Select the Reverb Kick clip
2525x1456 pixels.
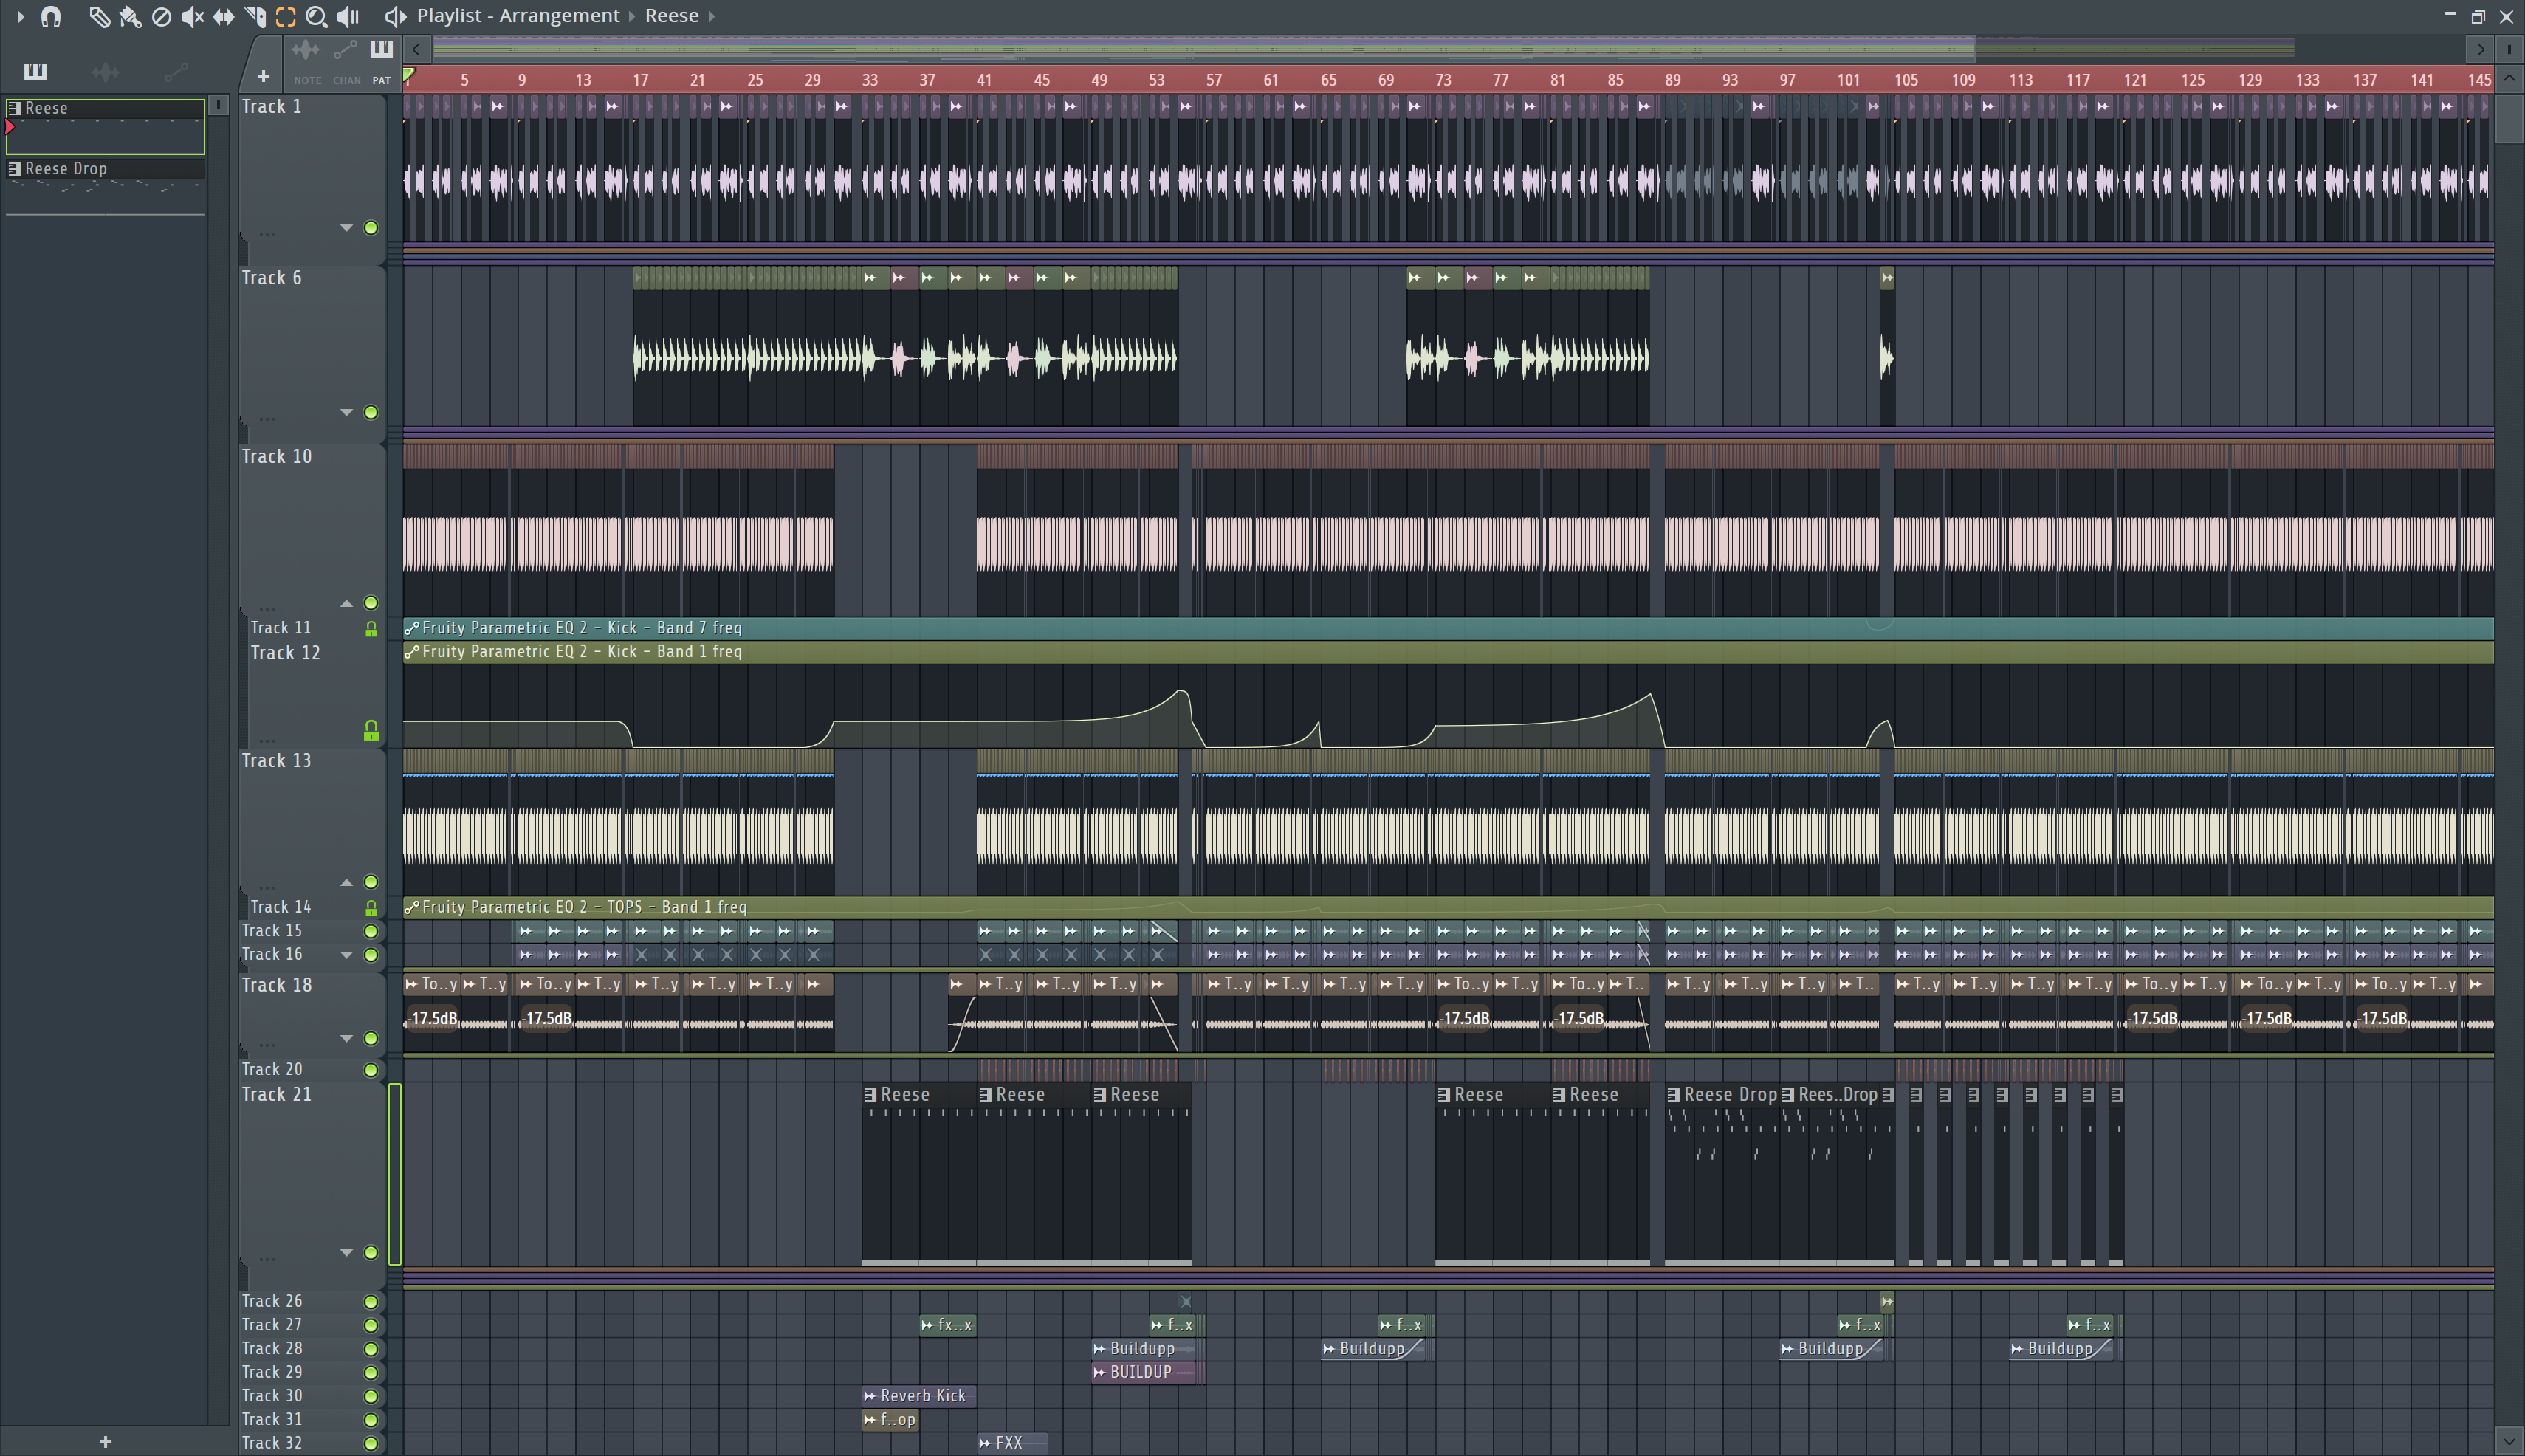[x=919, y=1396]
